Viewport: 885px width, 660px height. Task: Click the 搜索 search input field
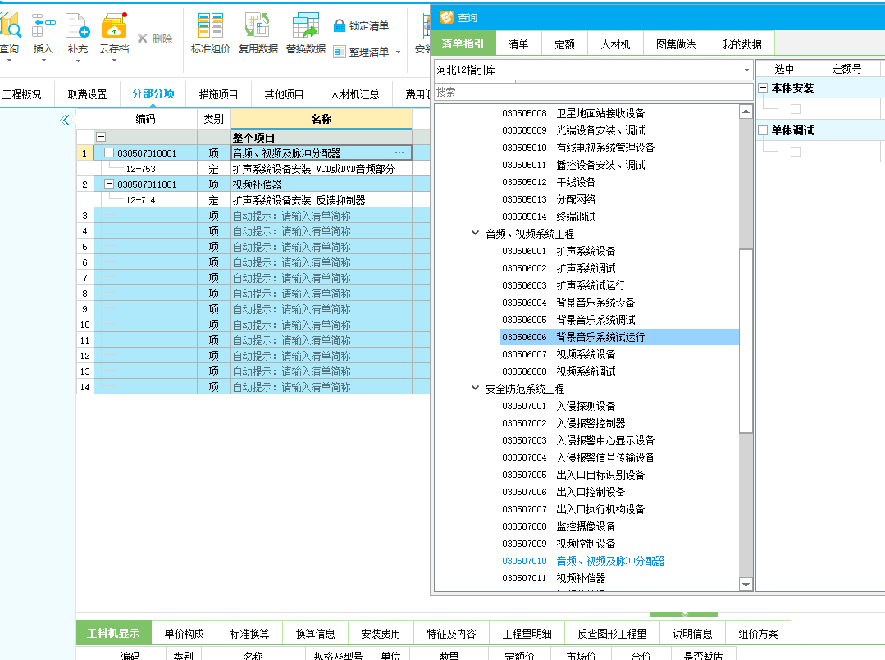pos(594,92)
